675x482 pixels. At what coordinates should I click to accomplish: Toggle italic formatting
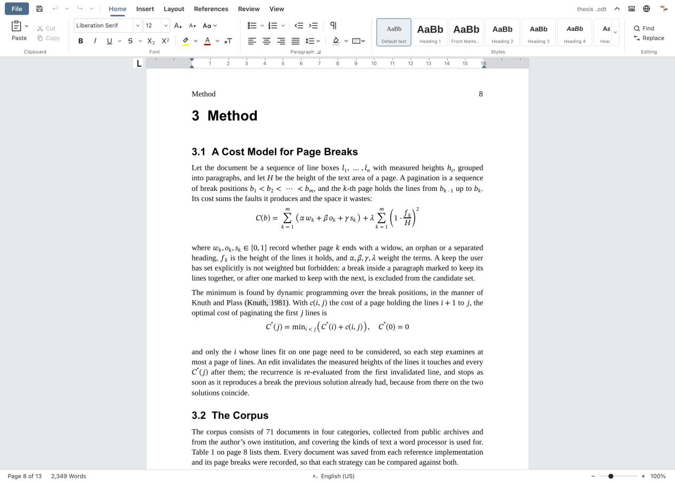pyautogui.click(x=95, y=41)
